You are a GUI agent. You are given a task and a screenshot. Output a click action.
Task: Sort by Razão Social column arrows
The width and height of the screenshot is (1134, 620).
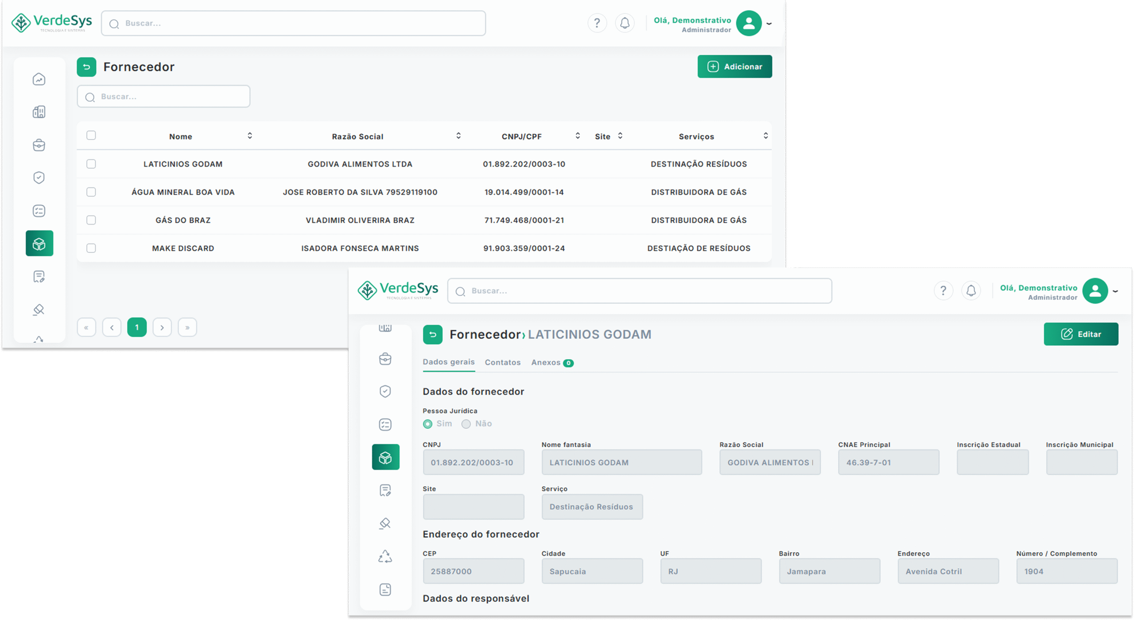458,136
